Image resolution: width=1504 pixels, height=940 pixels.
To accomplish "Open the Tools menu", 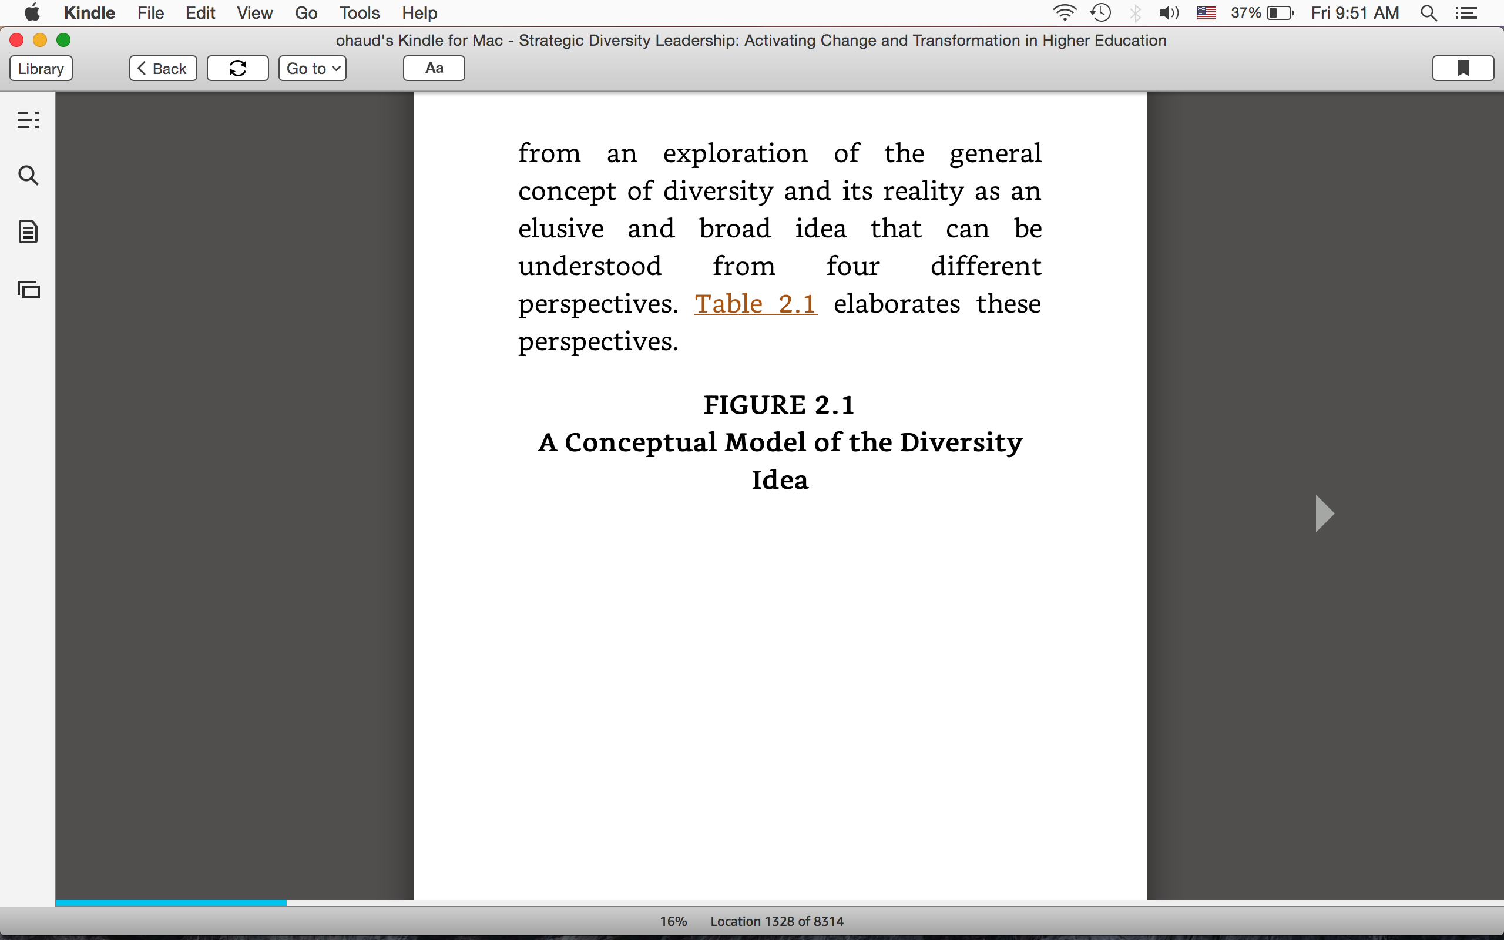I will tap(359, 13).
